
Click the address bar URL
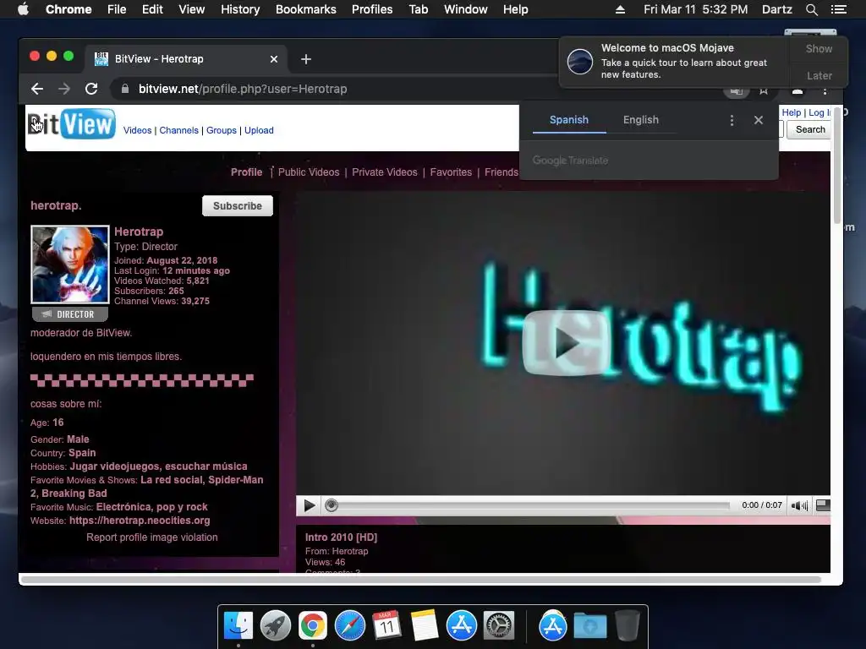click(243, 89)
